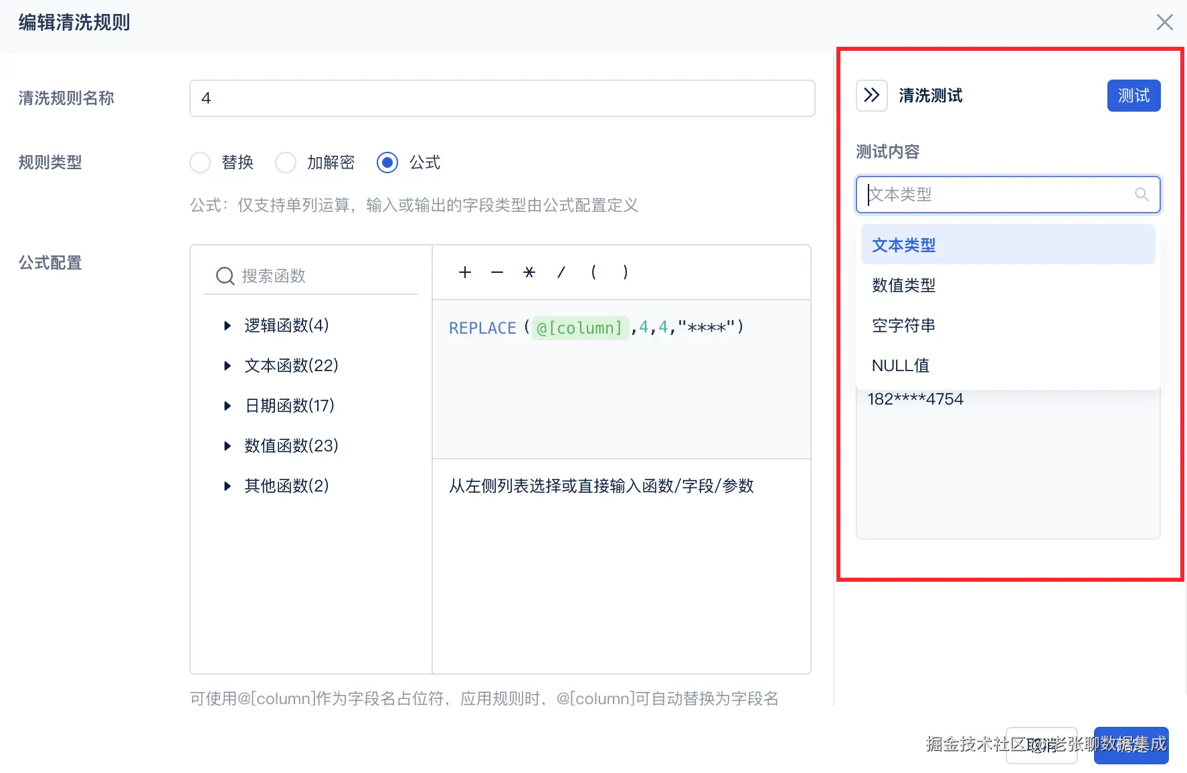
Task: Expand the 其他函数(2) category
Action: coord(227,486)
